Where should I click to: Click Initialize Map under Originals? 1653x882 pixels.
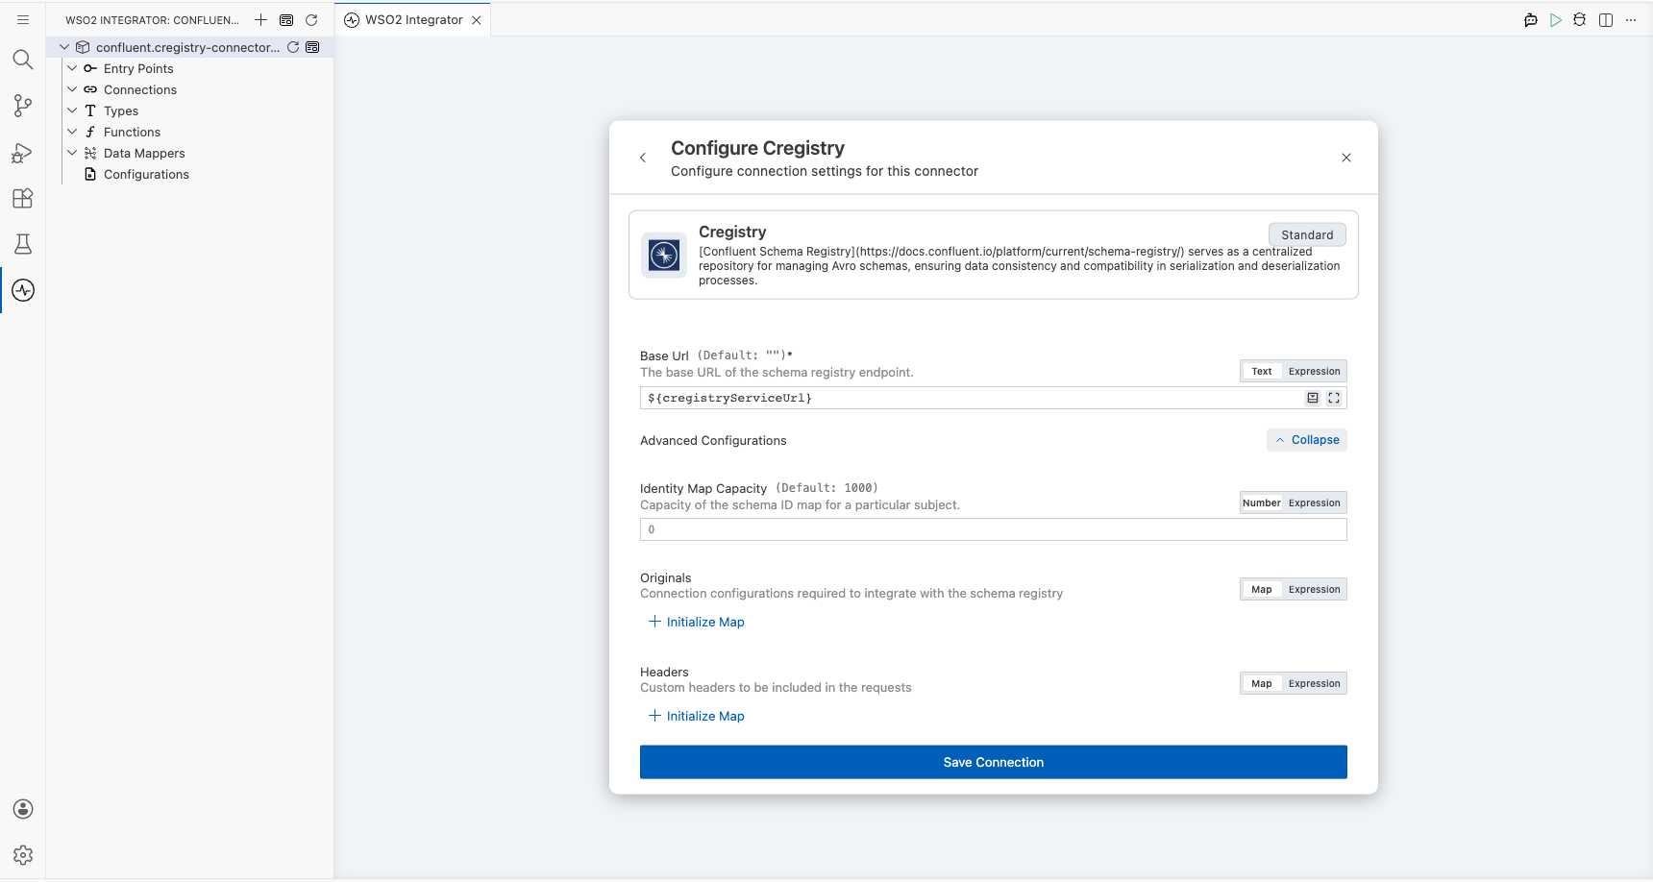pos(697,622)
